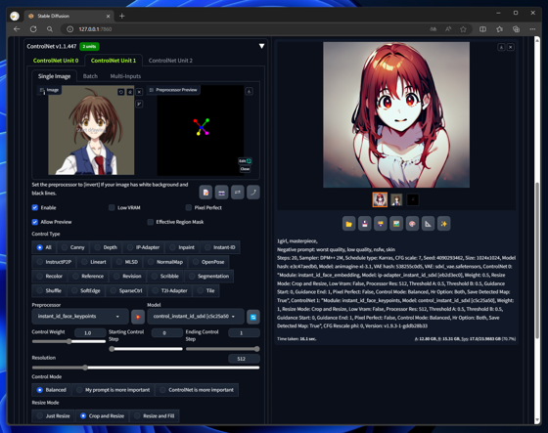Screen dimensions: 548x433
Task: Enable Pixel Perfect
Action: 189,207
